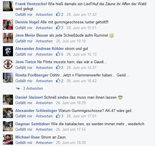Click the like-count thumb on Dennis Vogel's comment
This screenshot has height=146, width=155.
[58, 27]
